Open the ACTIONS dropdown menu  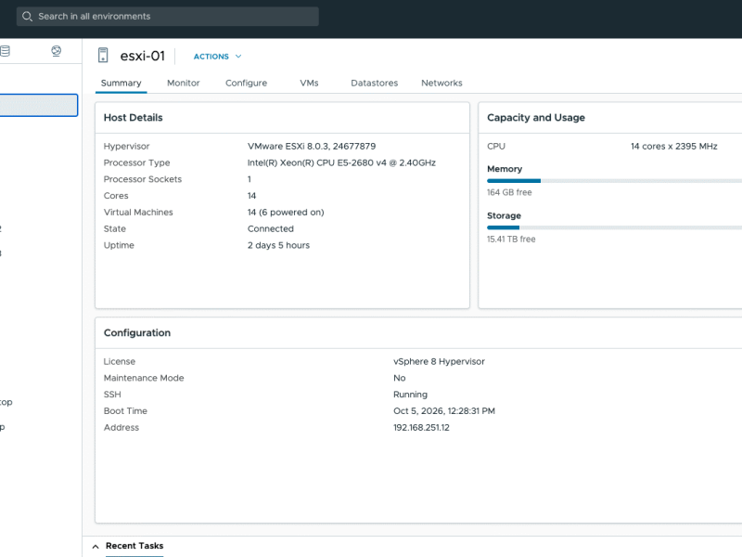click(x=217, y=57)
